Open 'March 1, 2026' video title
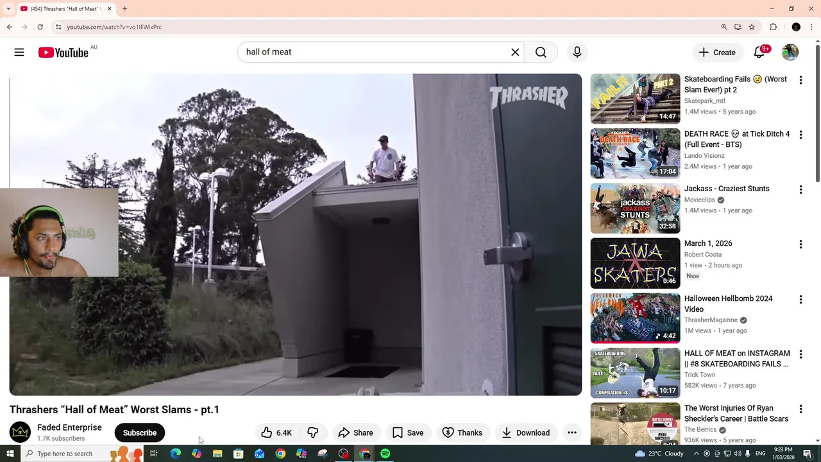The width and height of the screenshot is (821, 462). click(708, 244)
